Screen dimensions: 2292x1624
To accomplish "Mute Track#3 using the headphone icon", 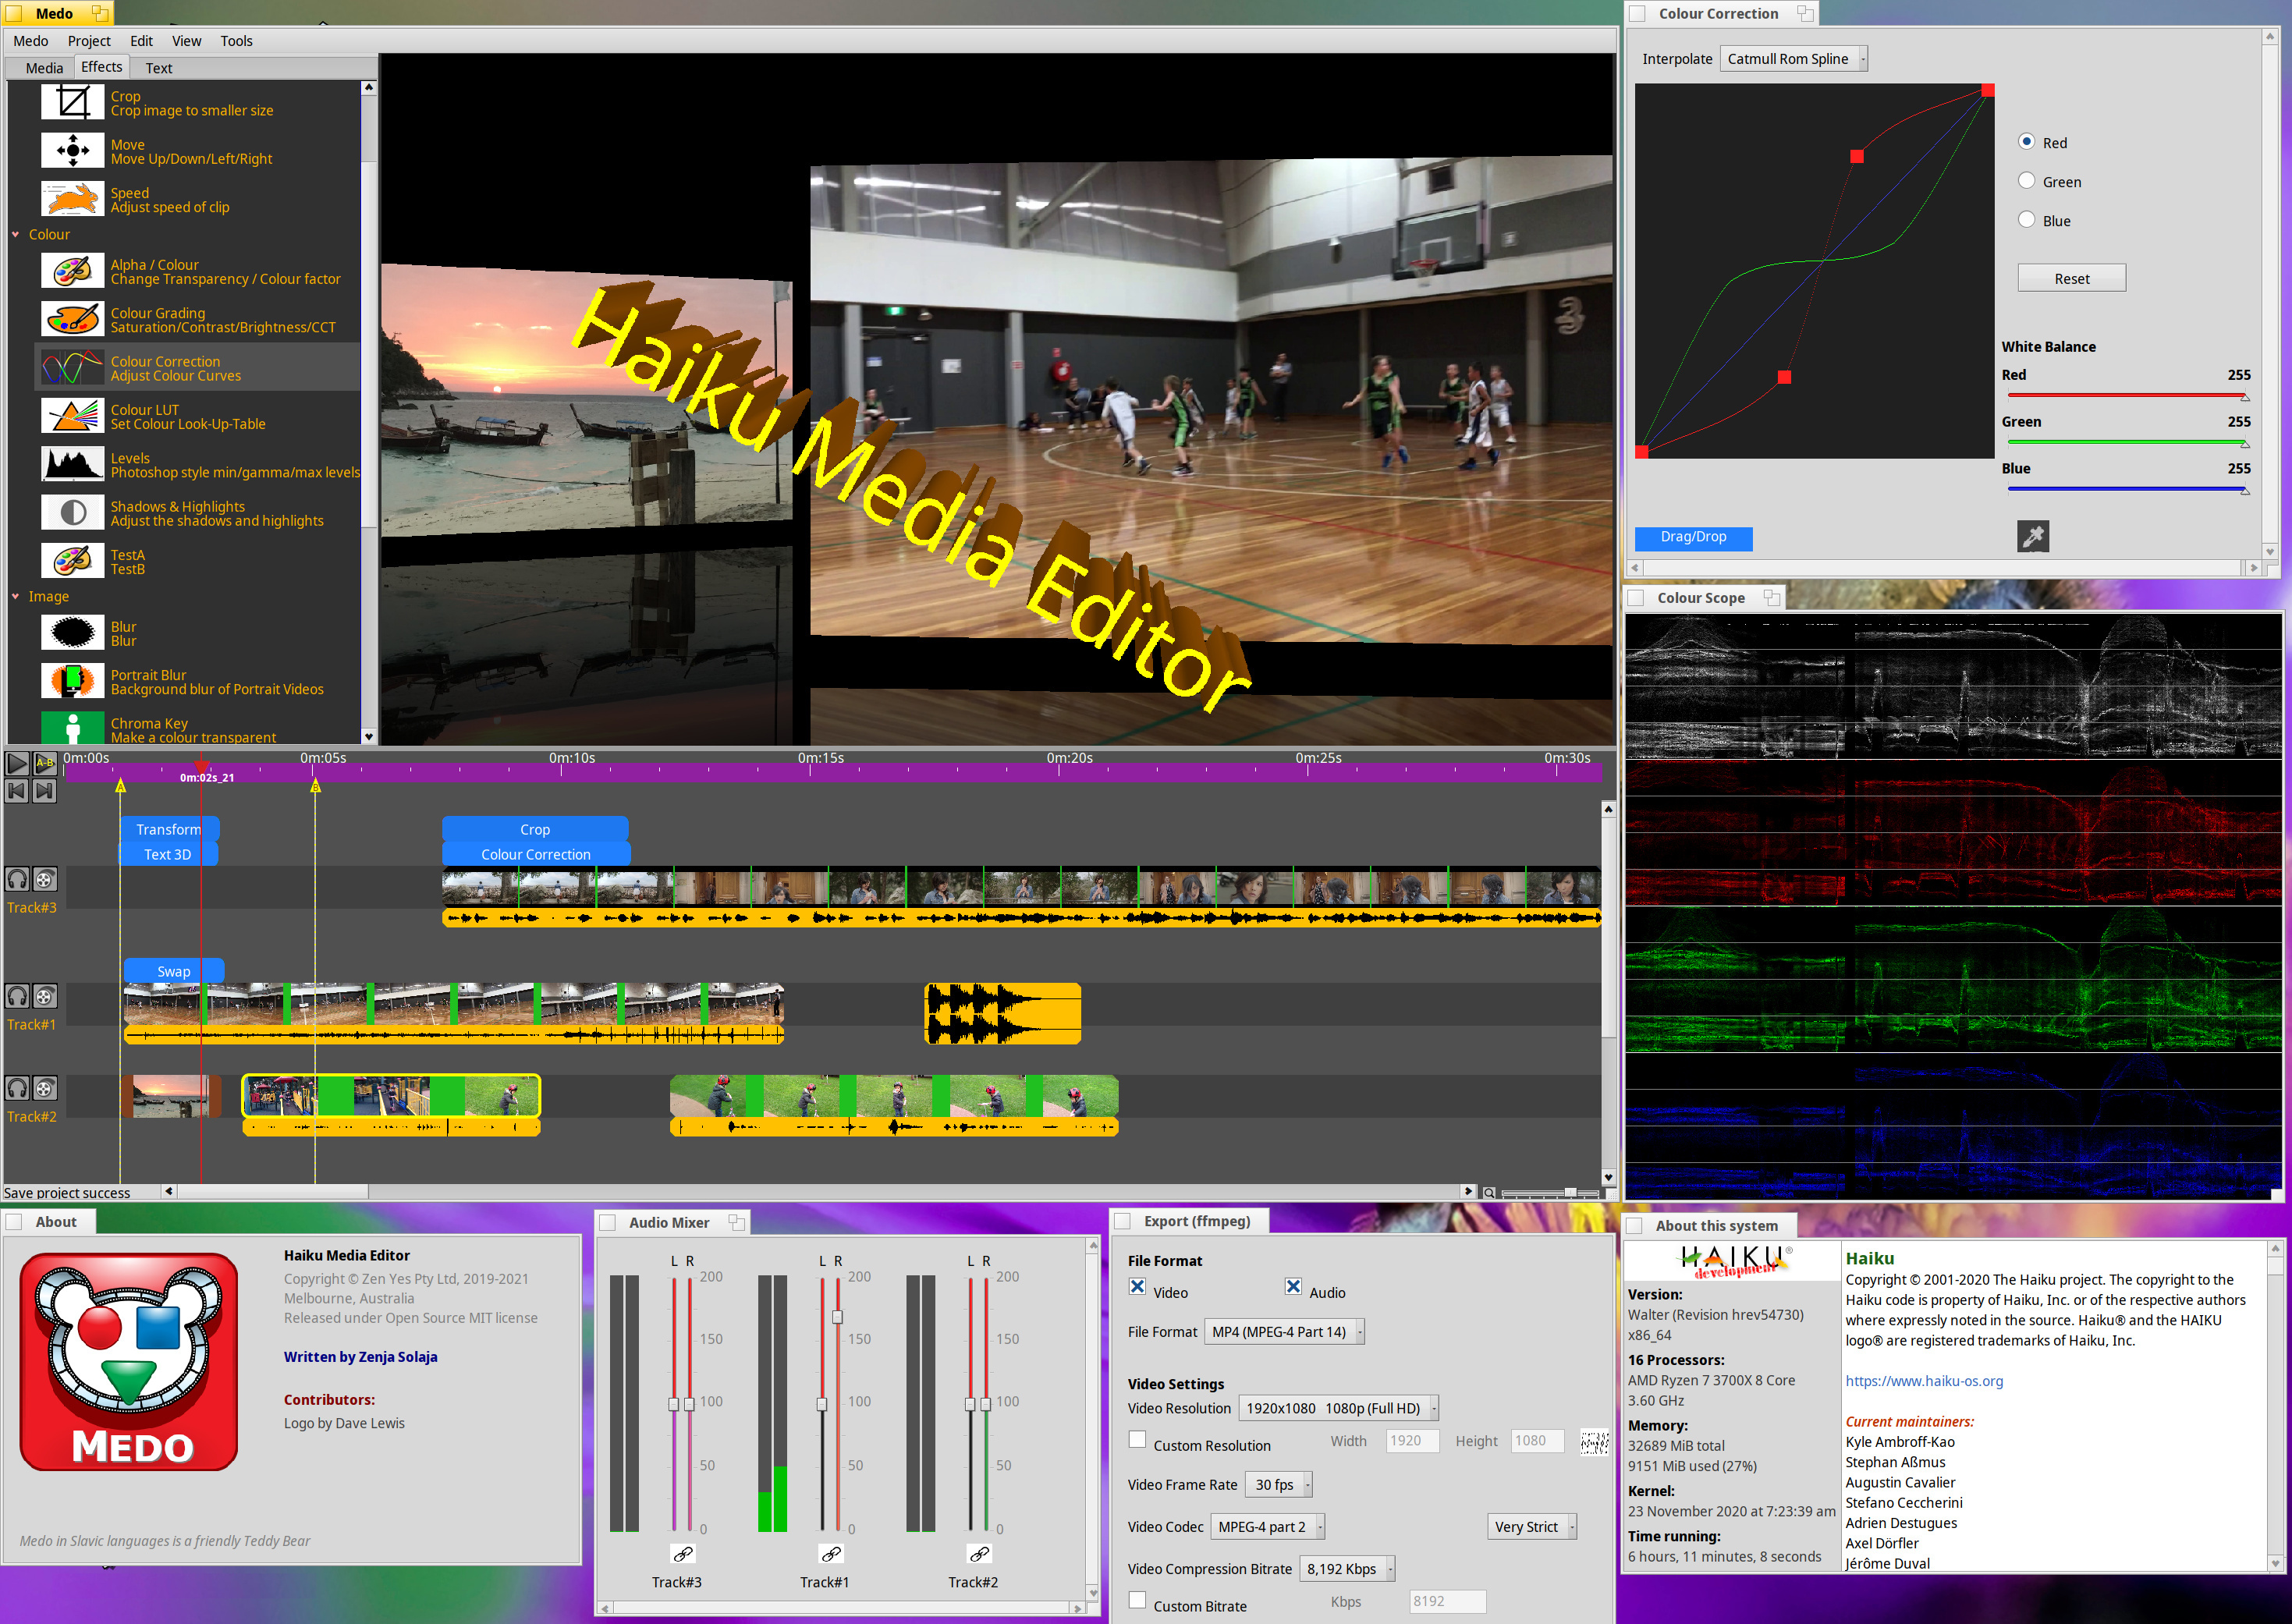I will (x=18, y=879).
